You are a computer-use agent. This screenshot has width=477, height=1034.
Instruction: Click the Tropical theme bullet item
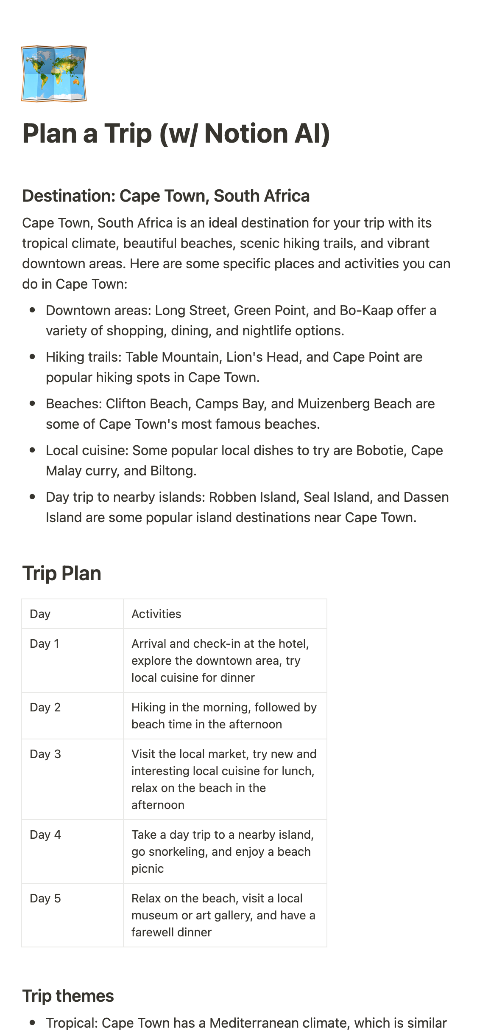tap(246, 1023)
